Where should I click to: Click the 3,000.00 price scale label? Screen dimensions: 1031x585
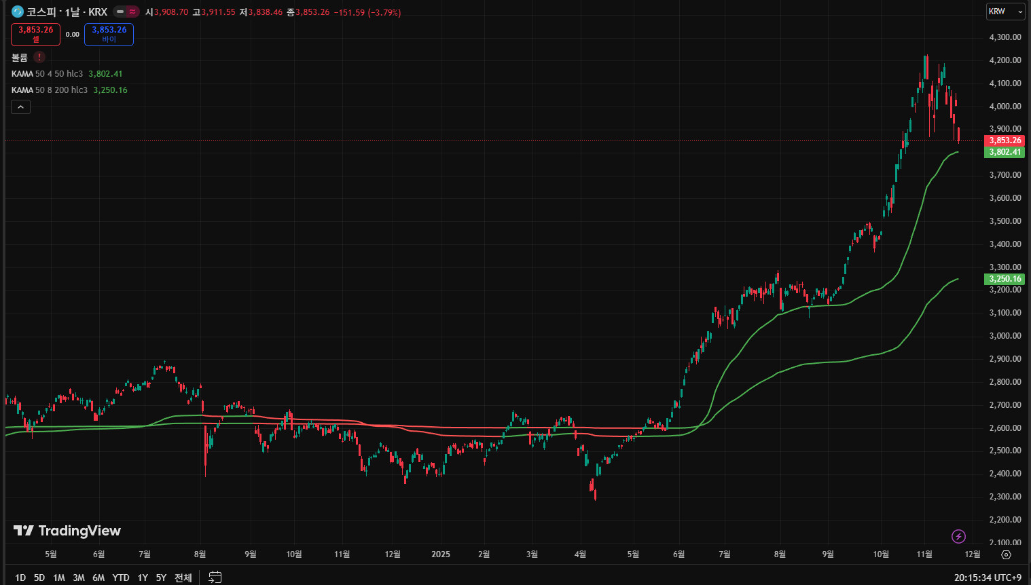click(x=1005, y=336)
